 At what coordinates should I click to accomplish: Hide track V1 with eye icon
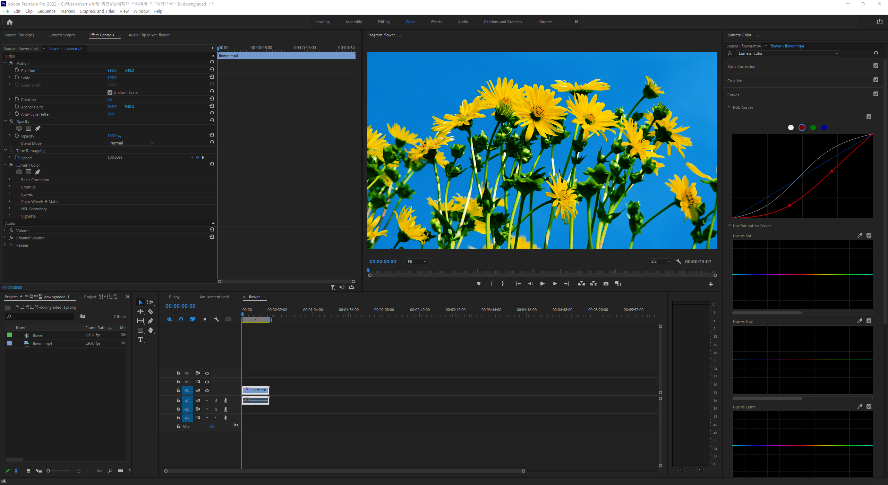pyautogui.click(x=207, y=390)
